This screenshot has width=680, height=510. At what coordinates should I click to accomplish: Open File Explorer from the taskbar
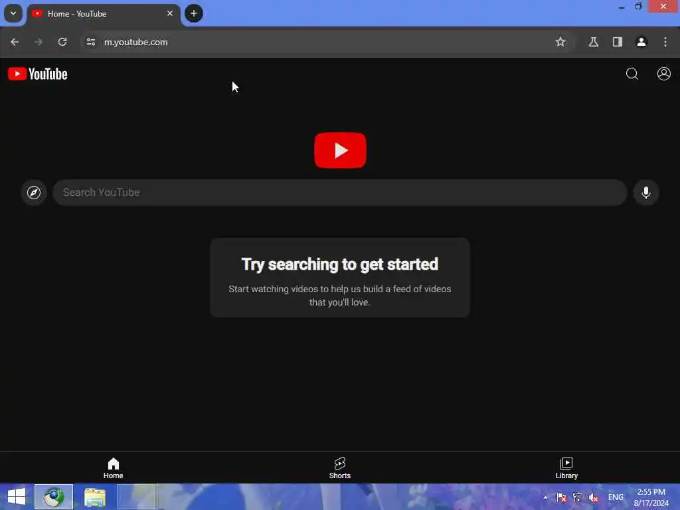coord(94,497)
